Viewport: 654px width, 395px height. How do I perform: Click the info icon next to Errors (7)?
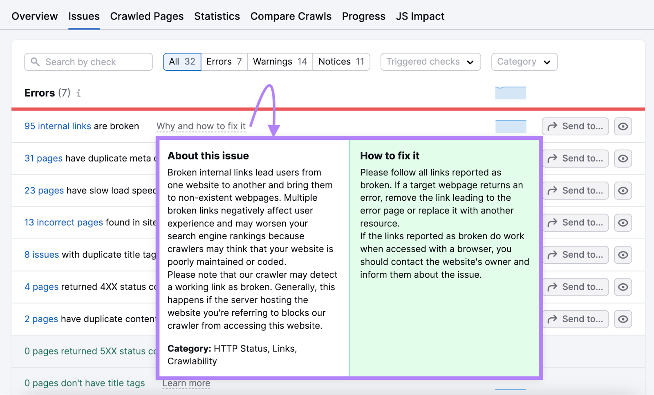point(78,93)
